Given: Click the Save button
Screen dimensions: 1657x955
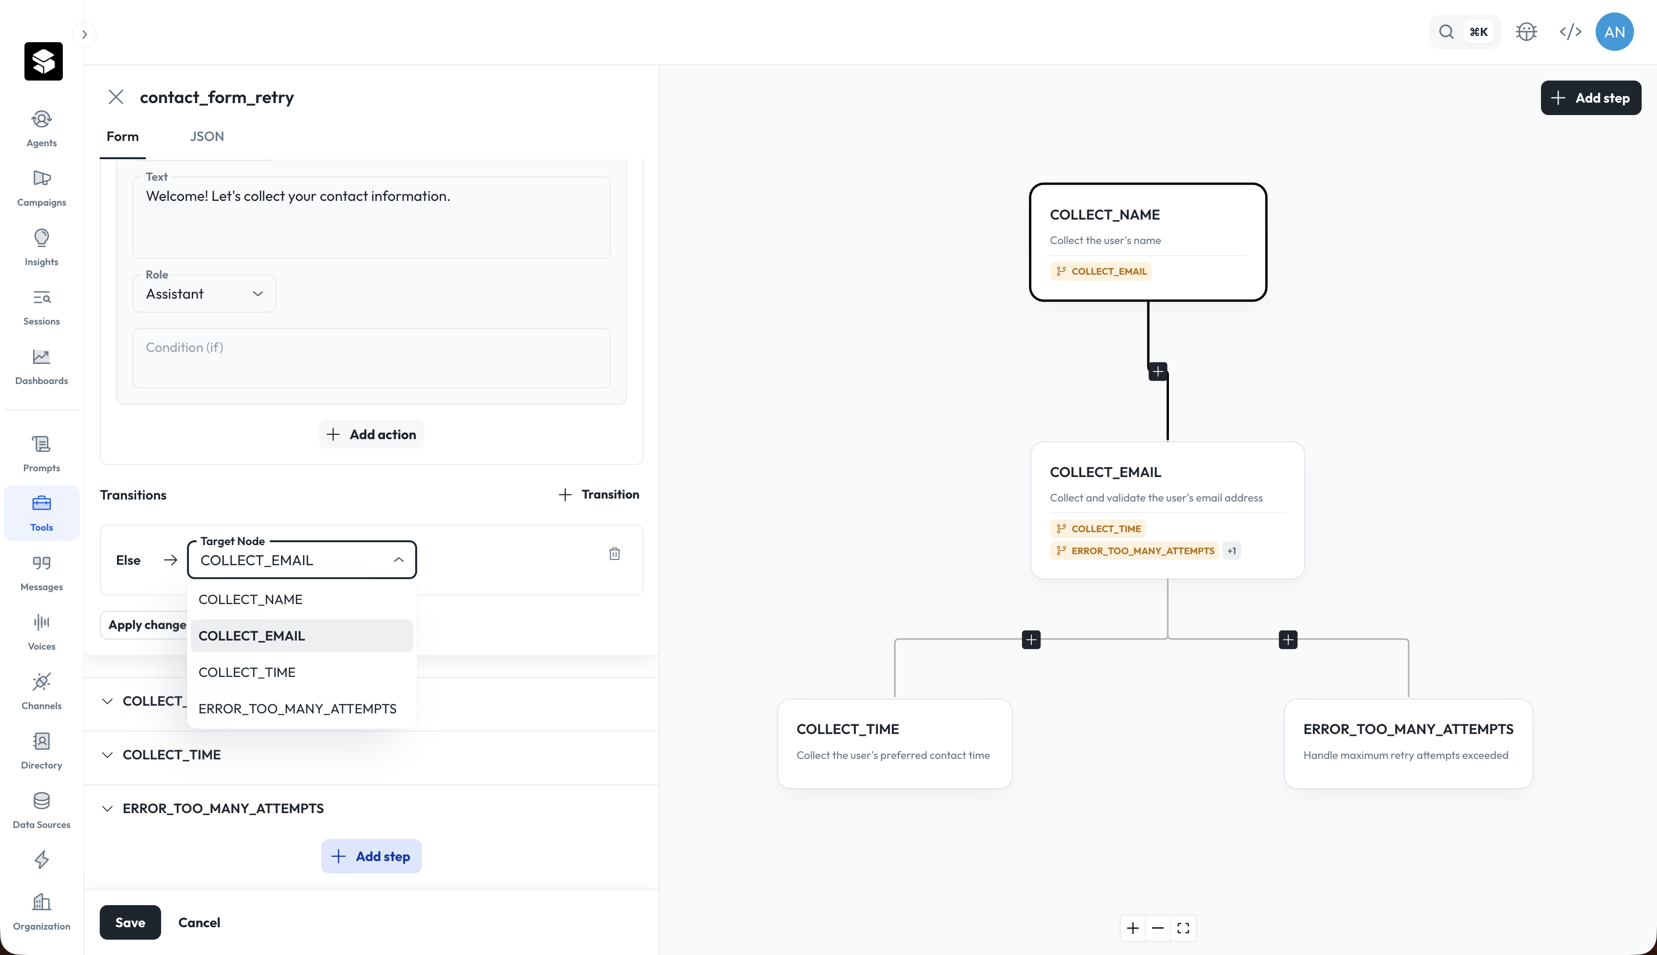Looking at the screenshot, I should click(130, 922).
